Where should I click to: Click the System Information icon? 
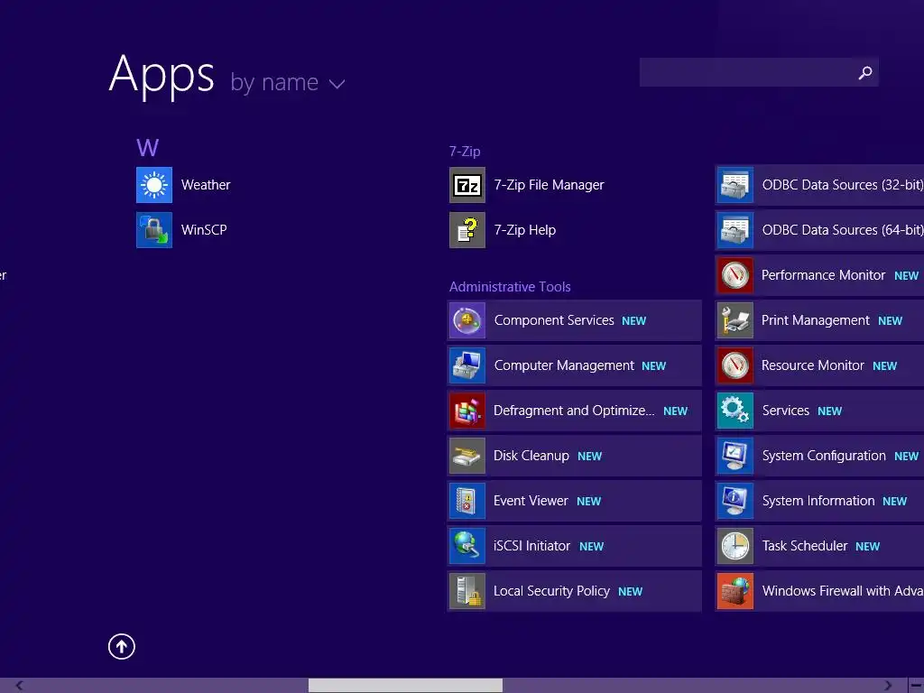pos(735,501)
